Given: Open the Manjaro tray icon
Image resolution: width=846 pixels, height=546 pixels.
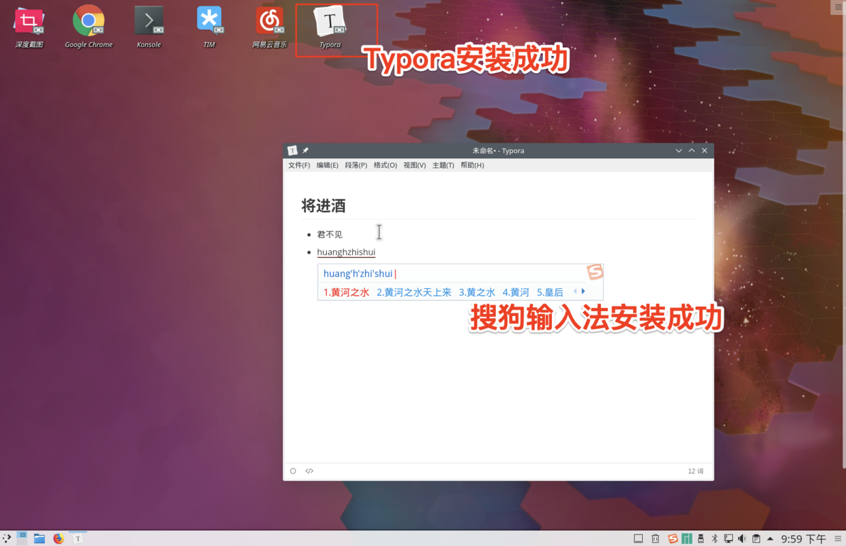Looking at the screenshot, I should [x=686, y=538].
